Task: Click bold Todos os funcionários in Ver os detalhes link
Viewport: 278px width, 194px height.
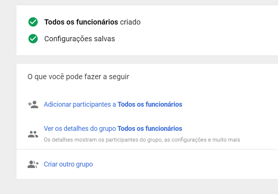Action: (x=150, y=129)
